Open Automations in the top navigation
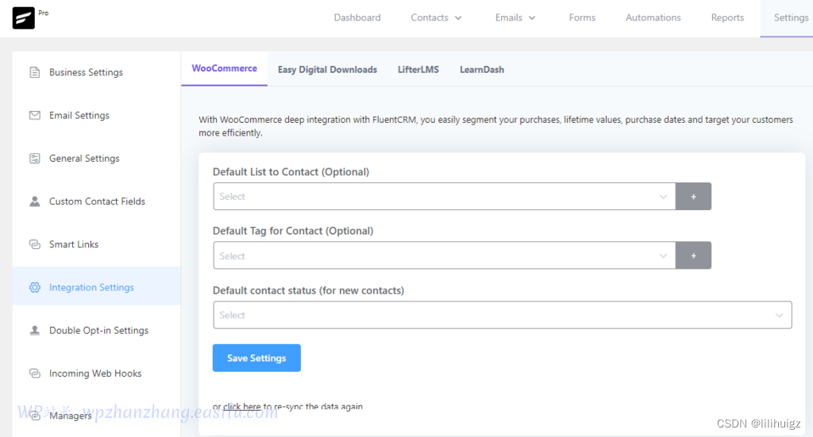 653,17
